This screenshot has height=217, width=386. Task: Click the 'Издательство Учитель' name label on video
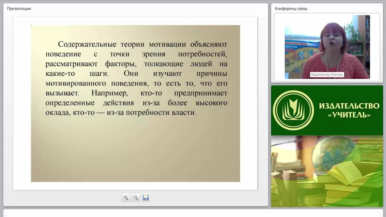coord(327,74)
